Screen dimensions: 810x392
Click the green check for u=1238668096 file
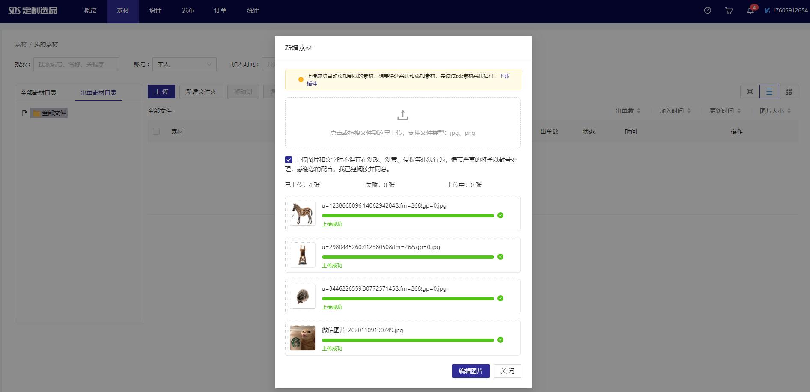click(x=500, y=215)
